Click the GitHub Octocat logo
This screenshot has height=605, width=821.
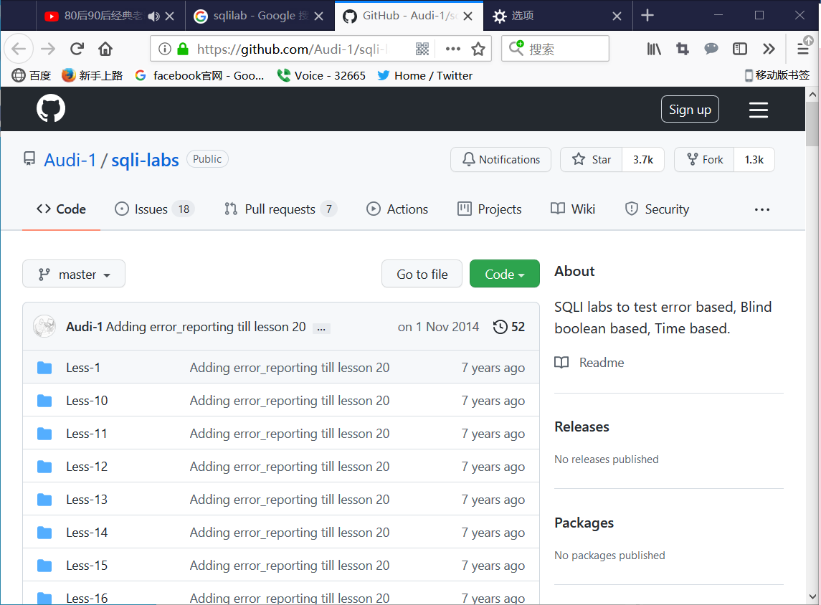pos(51,108)
